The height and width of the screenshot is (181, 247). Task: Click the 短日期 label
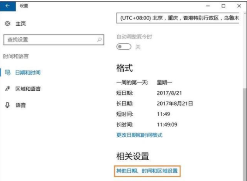tap(125, 93)
